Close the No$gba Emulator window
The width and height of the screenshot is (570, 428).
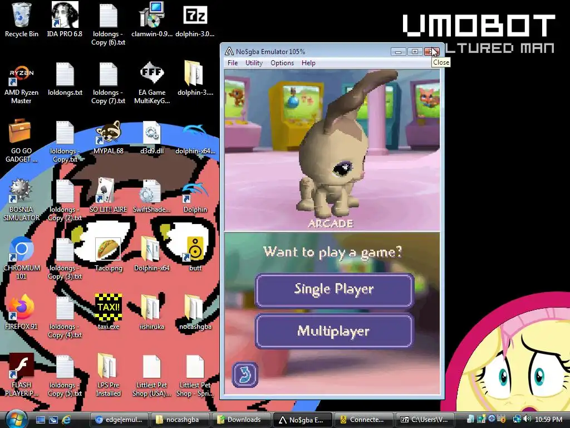pos(431,52)
